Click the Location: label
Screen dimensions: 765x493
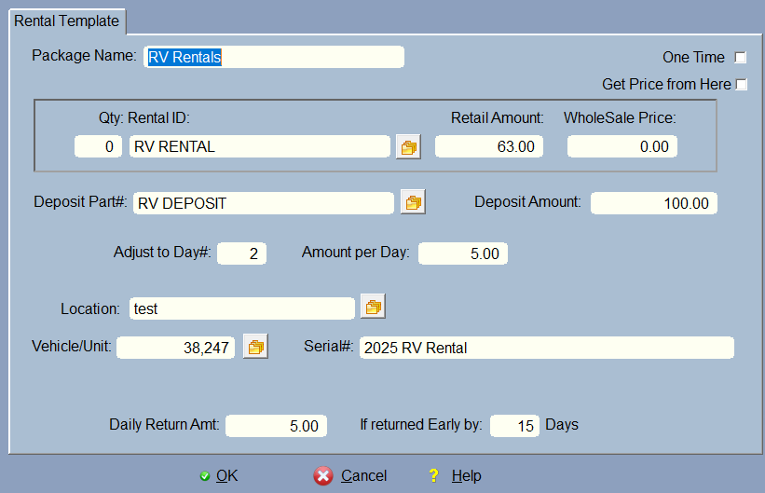tap(90, 309)
